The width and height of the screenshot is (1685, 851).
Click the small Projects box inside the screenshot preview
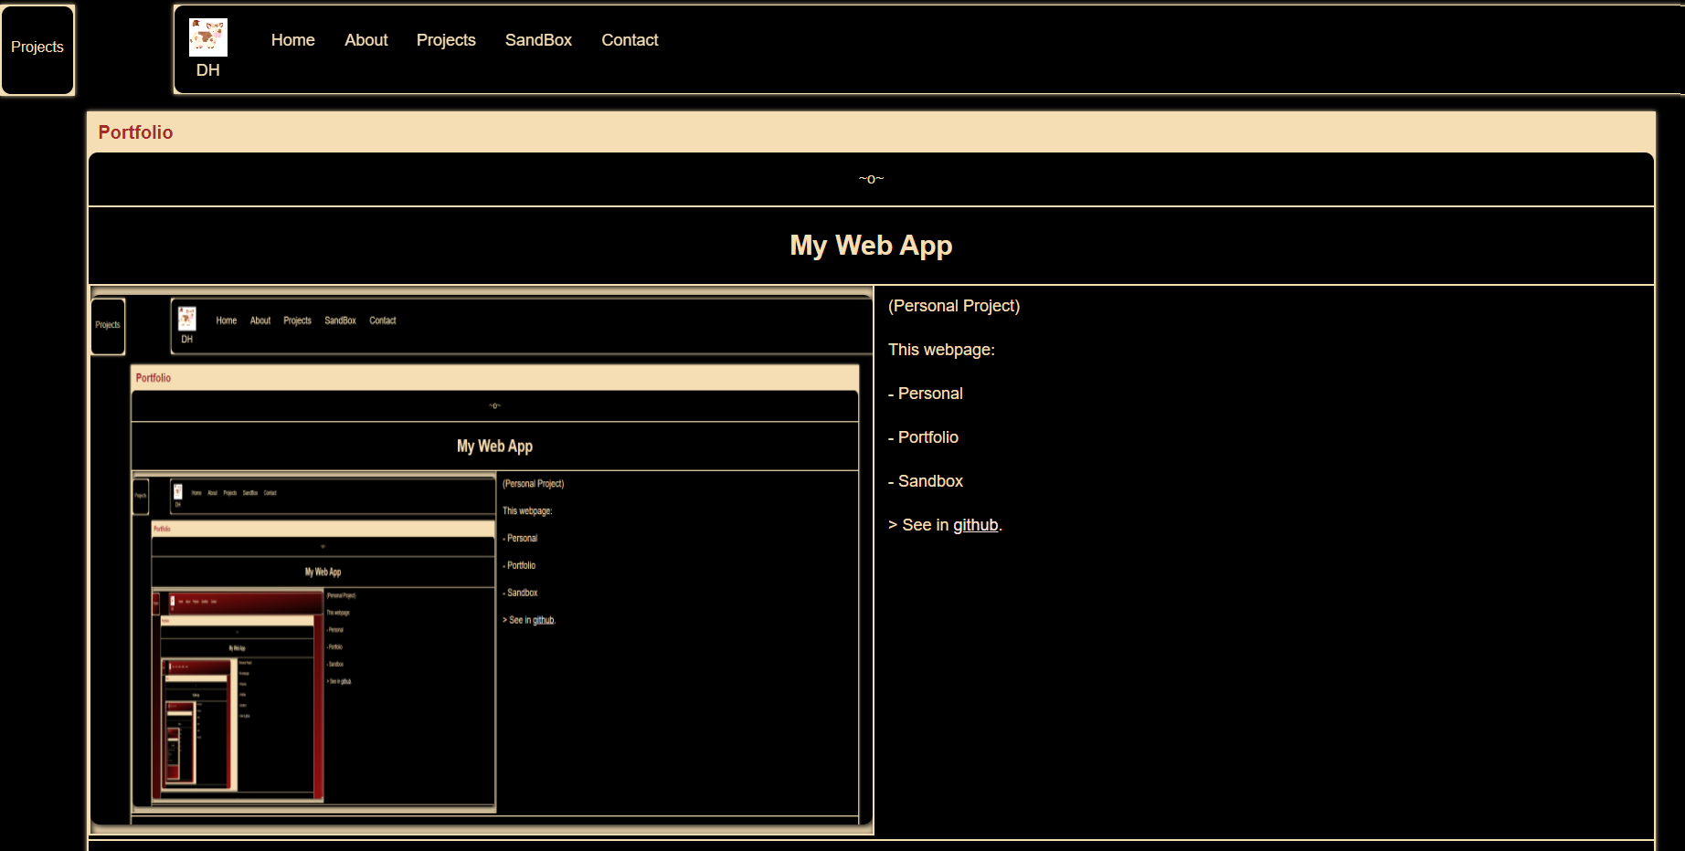[108, 326]
